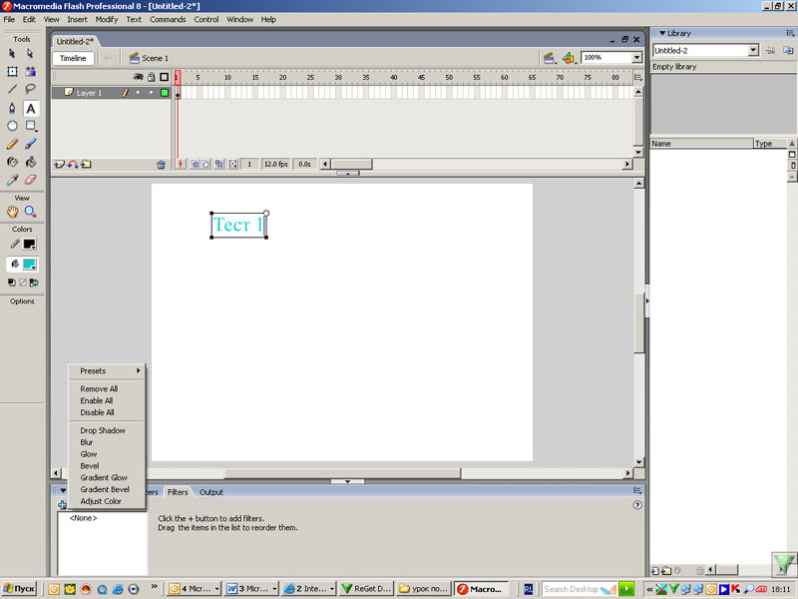Select the Lasso tool

31,89
